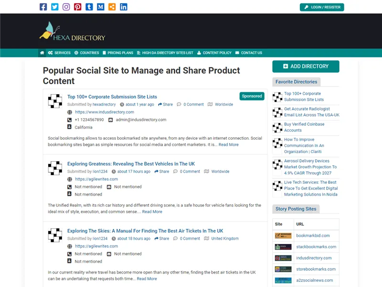
Task: Visit the bookmarkbid.com URL link
Action: point(313,235)
